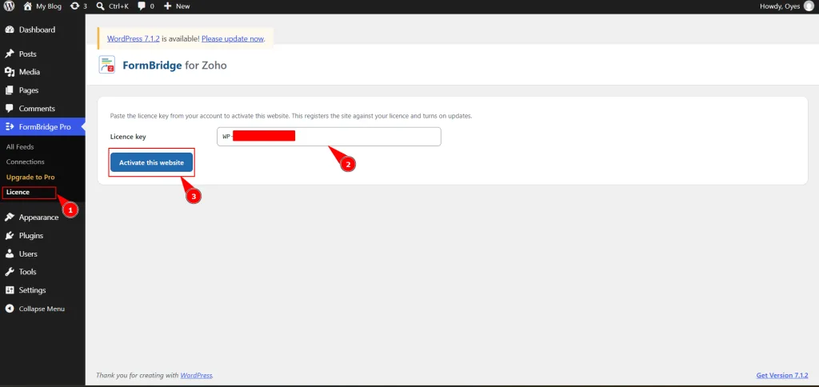This screenshot has width=819, height=387.
Task: Click the Appearance paintbrush icon
Action: pyautogui.click(x=10, y=217)
